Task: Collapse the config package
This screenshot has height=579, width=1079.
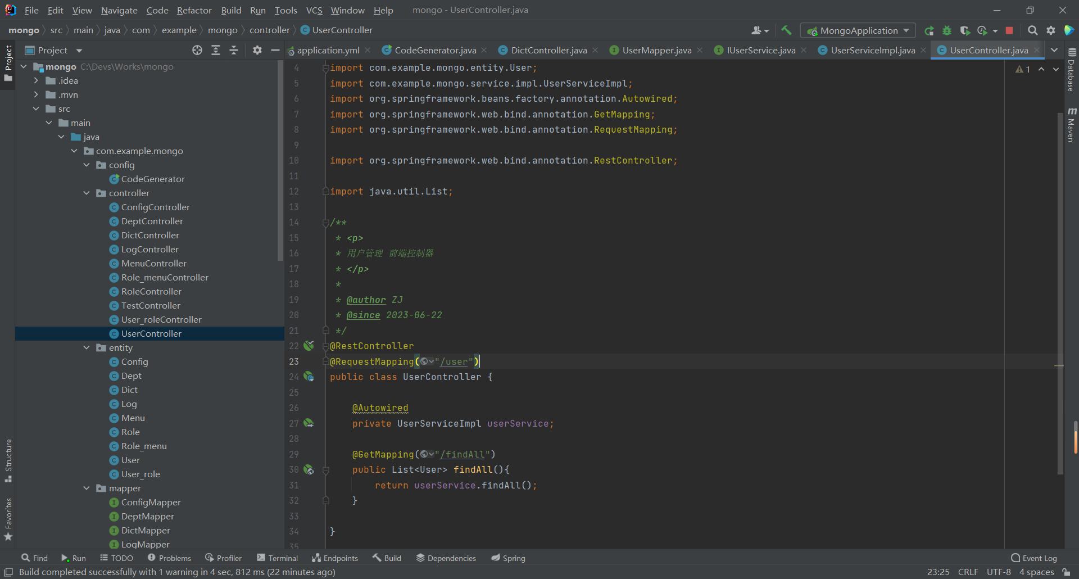Action: click(x=87, y=165)
